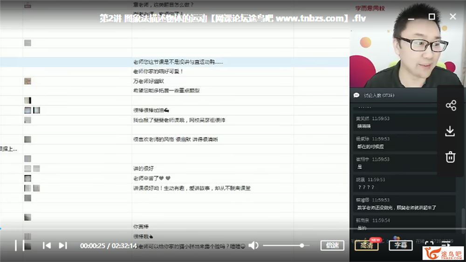This screenshot has height=262, width=466.
Task: Open the playlist panel icon
Action: [x=446, y=245]
